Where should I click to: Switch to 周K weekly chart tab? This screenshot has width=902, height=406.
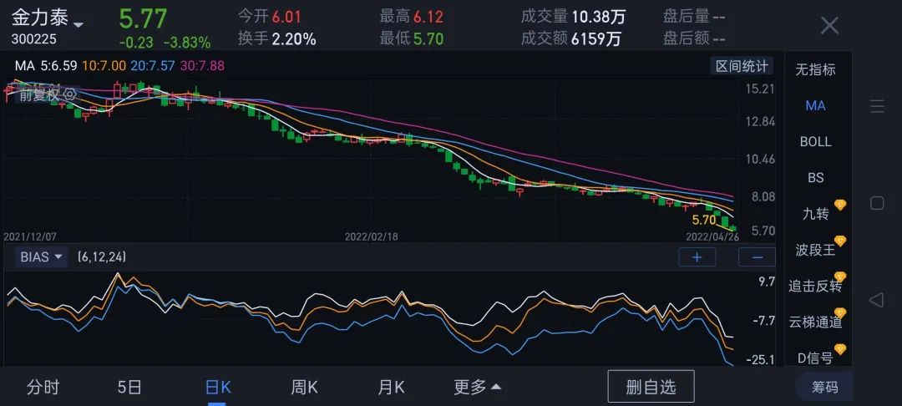click(304, 387)
